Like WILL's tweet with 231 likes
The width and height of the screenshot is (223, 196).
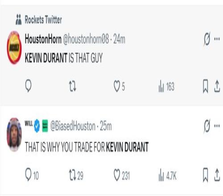coord(122,175)
